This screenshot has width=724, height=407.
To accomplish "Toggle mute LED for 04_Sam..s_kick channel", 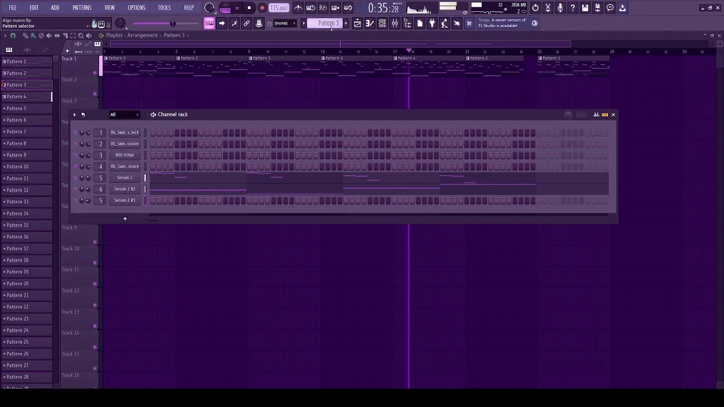I will coord(75,132).
